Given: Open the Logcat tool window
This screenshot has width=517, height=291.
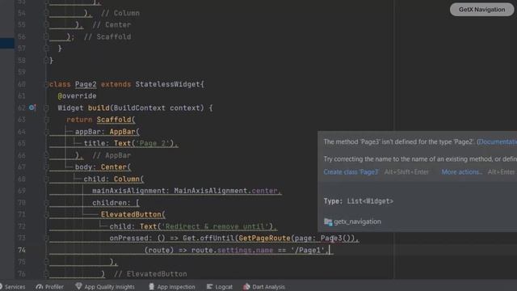Looking at the screenshot, I should [x=220, y=287].
